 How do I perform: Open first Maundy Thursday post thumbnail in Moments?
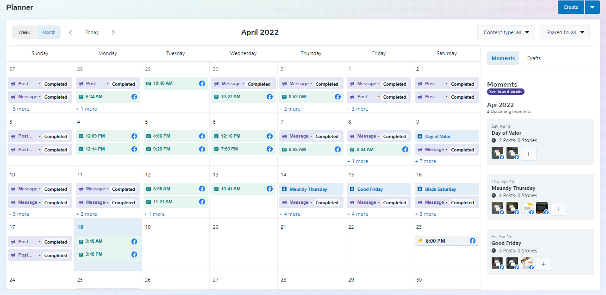(x=498, y=208)
